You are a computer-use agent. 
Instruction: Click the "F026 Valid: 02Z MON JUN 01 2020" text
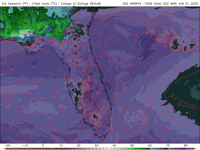pyautogui.click(x=171, y=3)
